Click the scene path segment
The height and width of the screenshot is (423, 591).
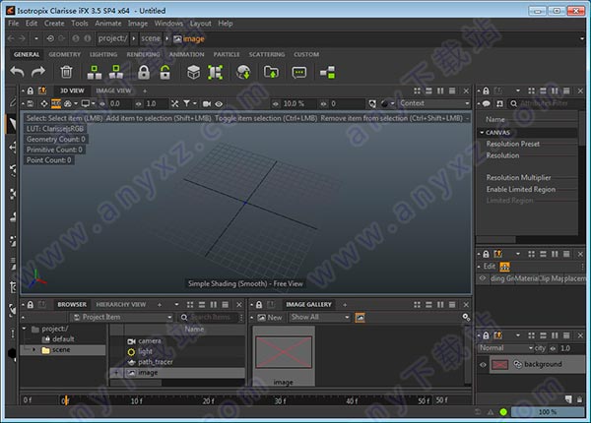pos(151,38)
